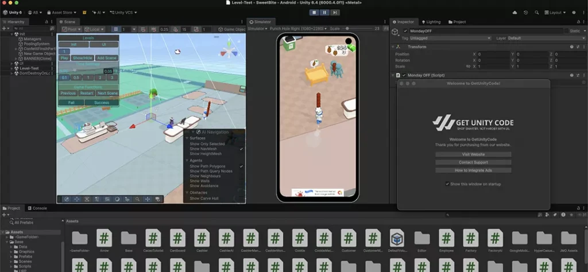Switch to the Console tab
Image resolution: width=588 pixels, height=272 pixels.
click(37, 208)
